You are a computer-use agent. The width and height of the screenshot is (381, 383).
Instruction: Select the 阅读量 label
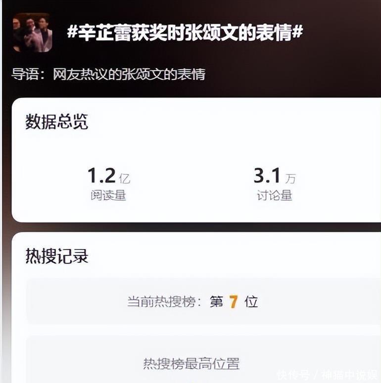pyautogui.click(x=108, y=195)
